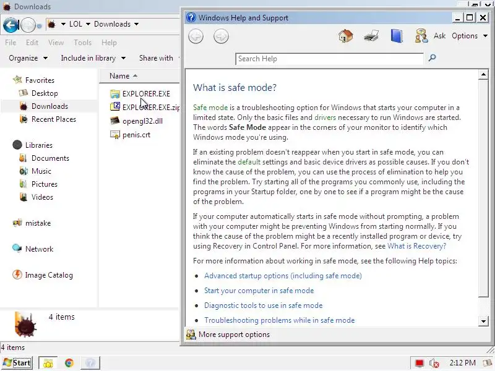Open the Organize dropdown
The image size is (495, 371).
(x=28, y=58)
